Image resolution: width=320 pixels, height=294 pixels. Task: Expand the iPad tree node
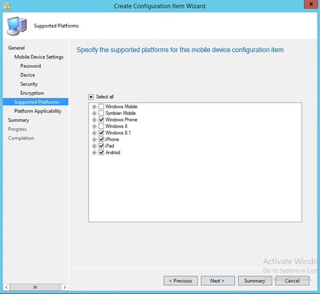tap(94, 146)
